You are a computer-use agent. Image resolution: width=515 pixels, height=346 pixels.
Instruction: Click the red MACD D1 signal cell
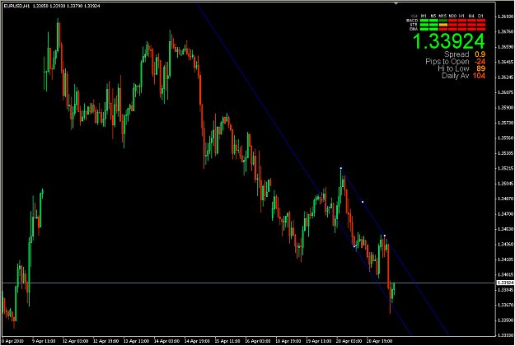click(x=481, y=21)
